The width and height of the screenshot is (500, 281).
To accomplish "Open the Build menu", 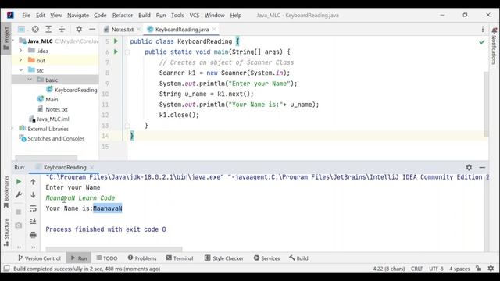I will click(144, 16).
